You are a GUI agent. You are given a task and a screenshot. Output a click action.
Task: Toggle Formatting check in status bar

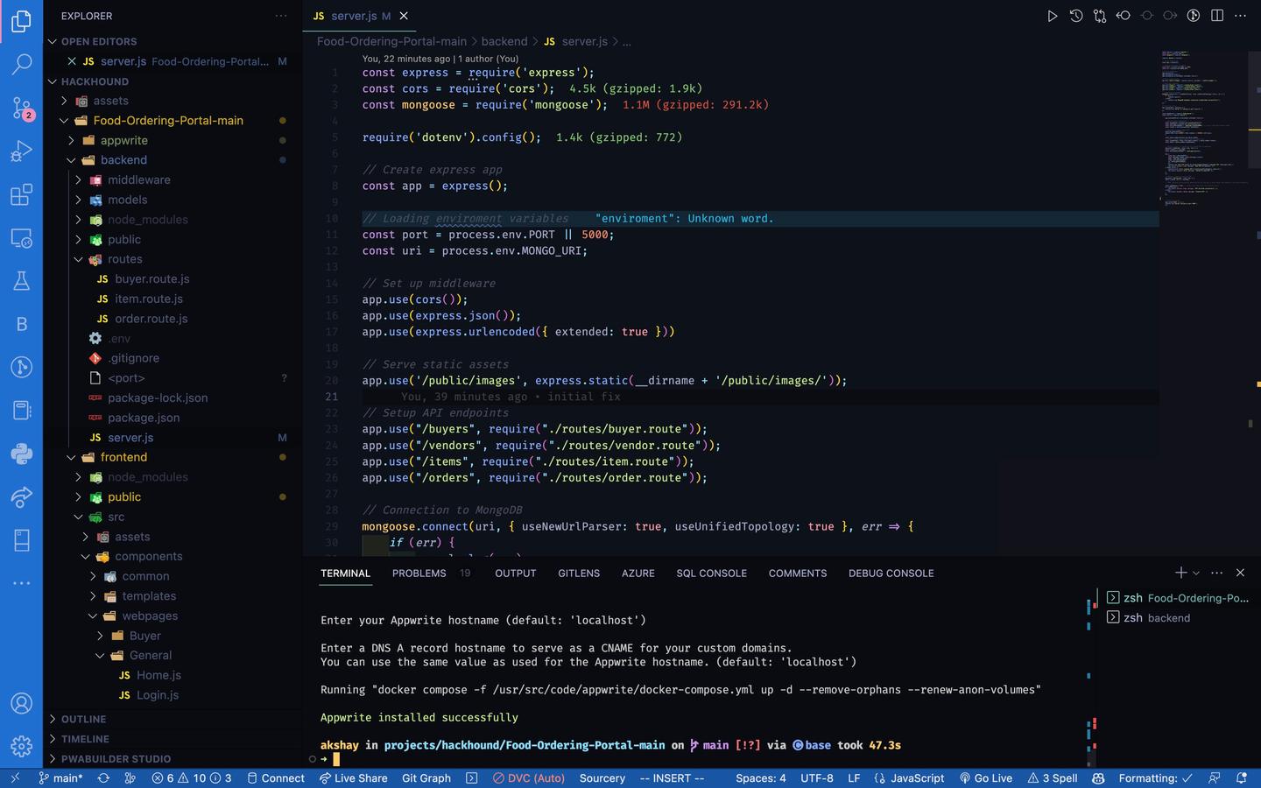(x=1155, y=777)
